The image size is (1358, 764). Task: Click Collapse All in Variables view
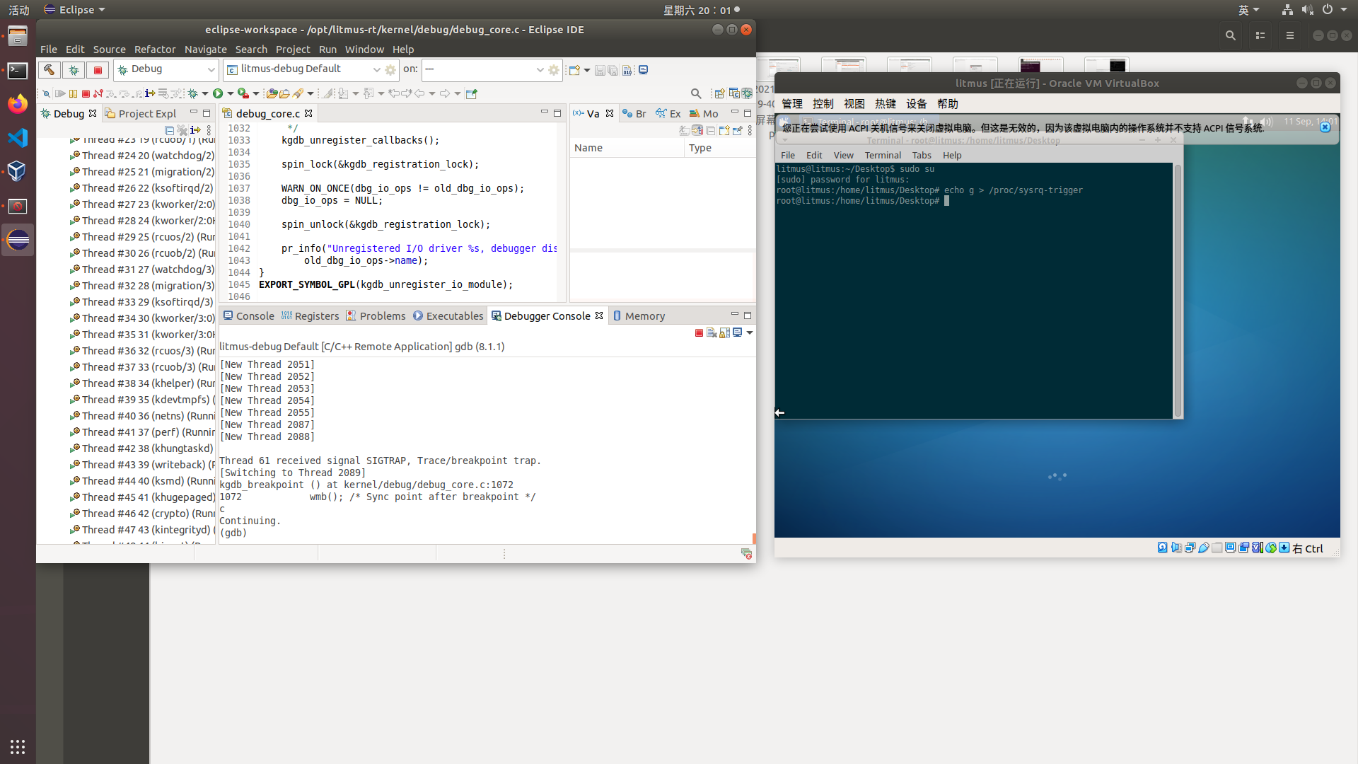point(711,130)
